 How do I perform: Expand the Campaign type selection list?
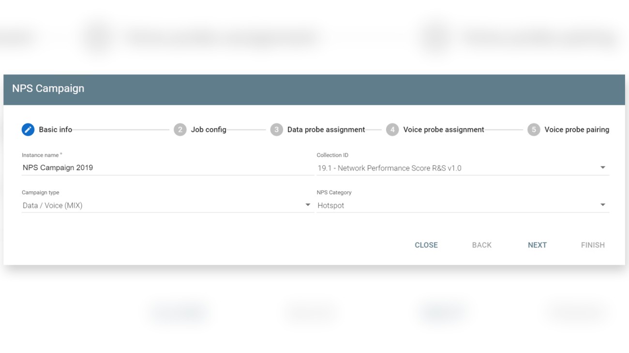tap(165, 205)
